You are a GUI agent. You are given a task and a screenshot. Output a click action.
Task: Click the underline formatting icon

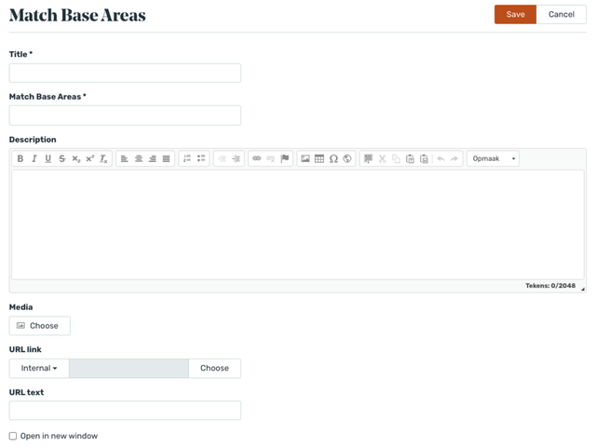(48, 159)
